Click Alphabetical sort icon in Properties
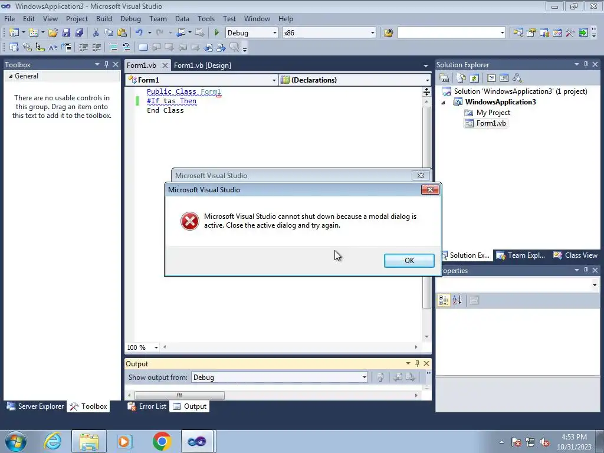This screenshot has height=453, width=604. click(457, 300)
